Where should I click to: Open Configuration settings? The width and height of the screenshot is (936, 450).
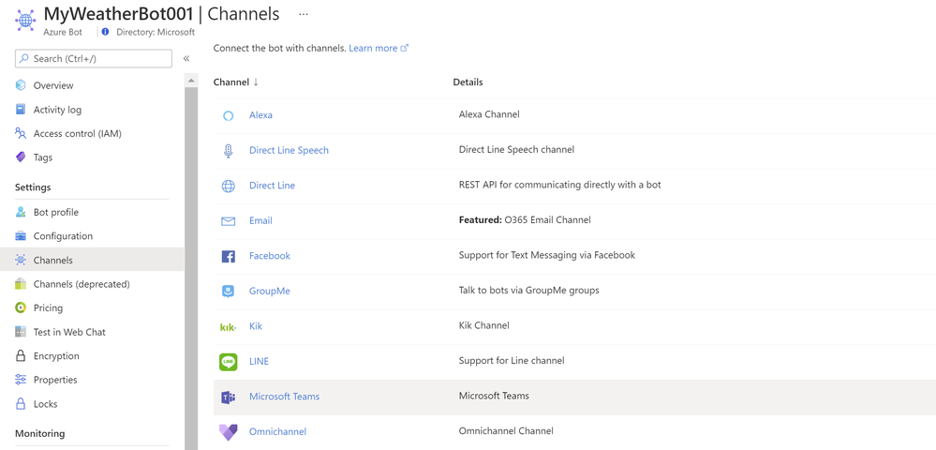pos(63,236)
